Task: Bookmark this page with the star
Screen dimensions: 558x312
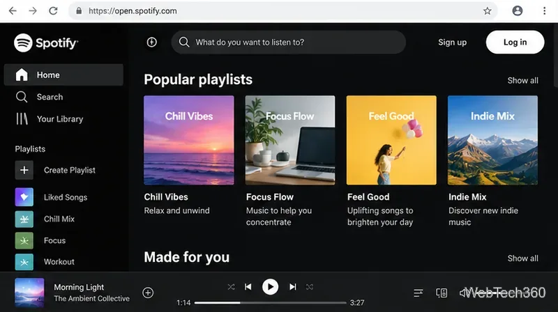Action: click(x=487, y=11)
